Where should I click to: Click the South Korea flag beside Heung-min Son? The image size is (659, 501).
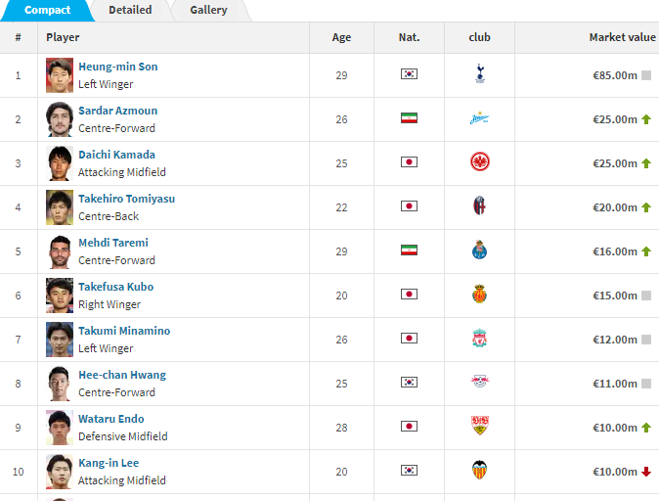click(x=409, y=74)
